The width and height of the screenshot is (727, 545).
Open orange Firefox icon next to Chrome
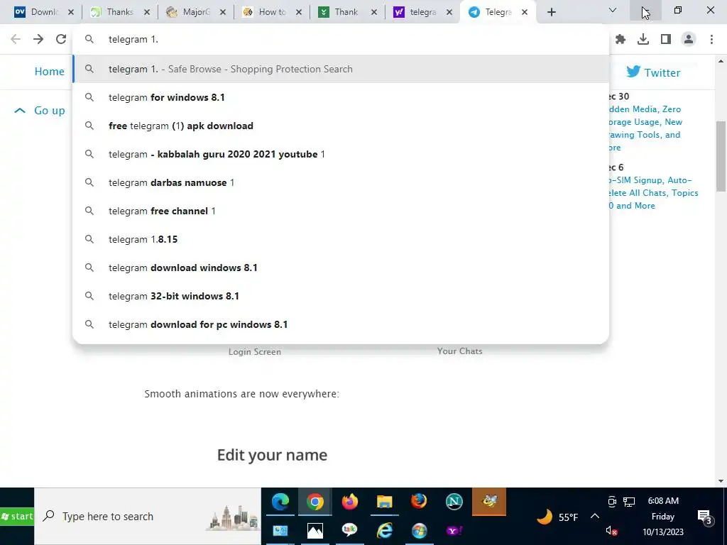[x=349, y=502]
